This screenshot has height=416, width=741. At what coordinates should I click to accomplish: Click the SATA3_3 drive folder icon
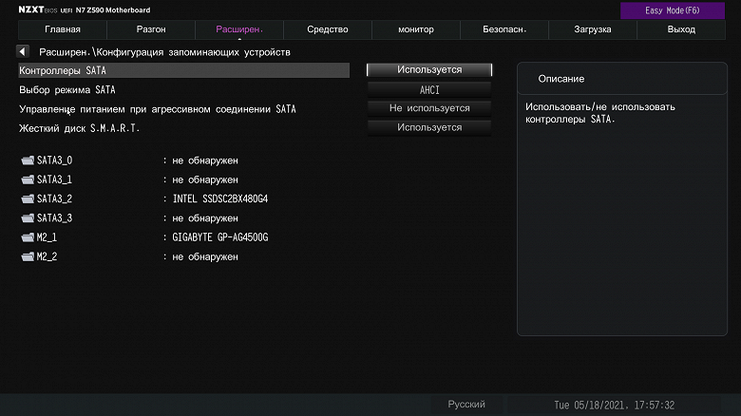click(x=27, y=218)
